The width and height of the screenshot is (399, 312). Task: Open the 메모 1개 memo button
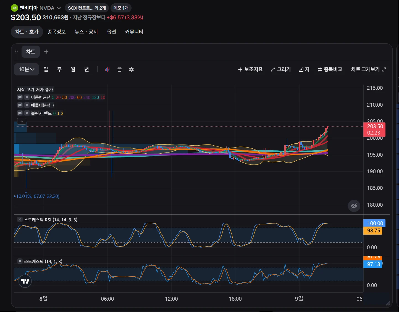click(121, 8)
